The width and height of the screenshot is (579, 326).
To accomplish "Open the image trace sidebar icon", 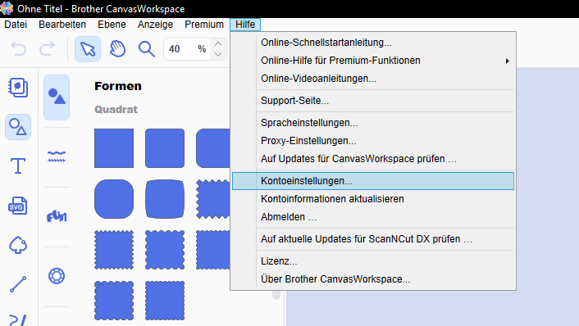I will click(x=18, y=245).
